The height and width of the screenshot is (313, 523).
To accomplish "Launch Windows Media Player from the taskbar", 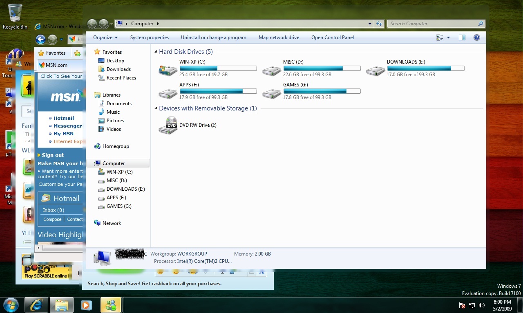I will [x=86, y=304].
